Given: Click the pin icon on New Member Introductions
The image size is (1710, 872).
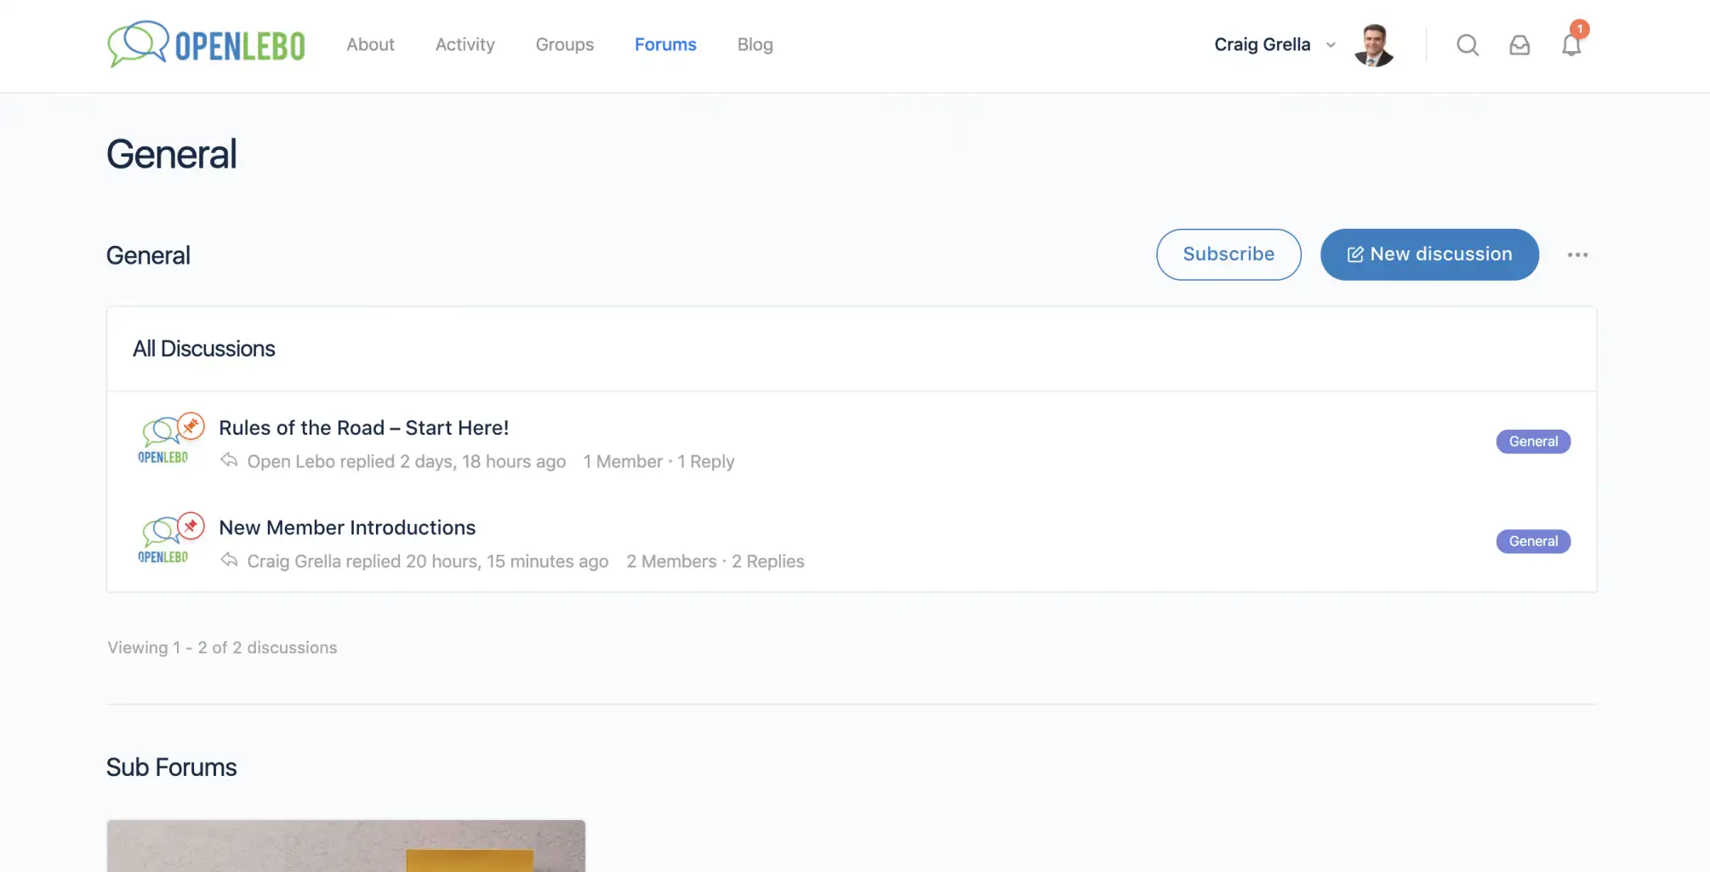Looking at the screenshot, I should coord(191,526).
